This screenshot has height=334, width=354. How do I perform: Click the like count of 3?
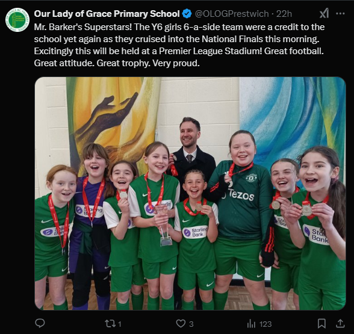(x=191, y=324)
